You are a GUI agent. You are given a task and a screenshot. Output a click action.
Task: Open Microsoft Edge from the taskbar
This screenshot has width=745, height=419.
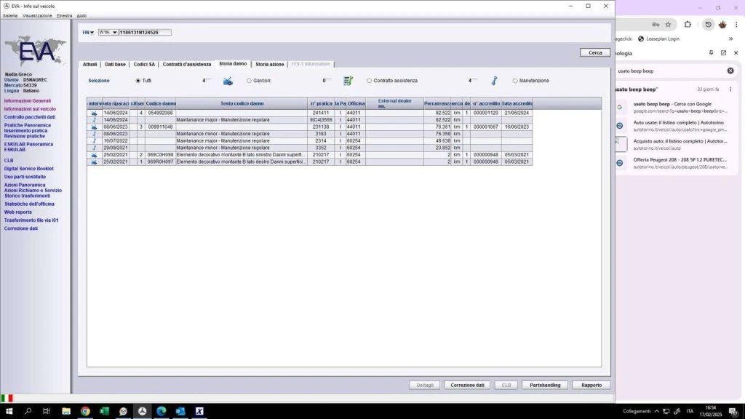(161, 411)
